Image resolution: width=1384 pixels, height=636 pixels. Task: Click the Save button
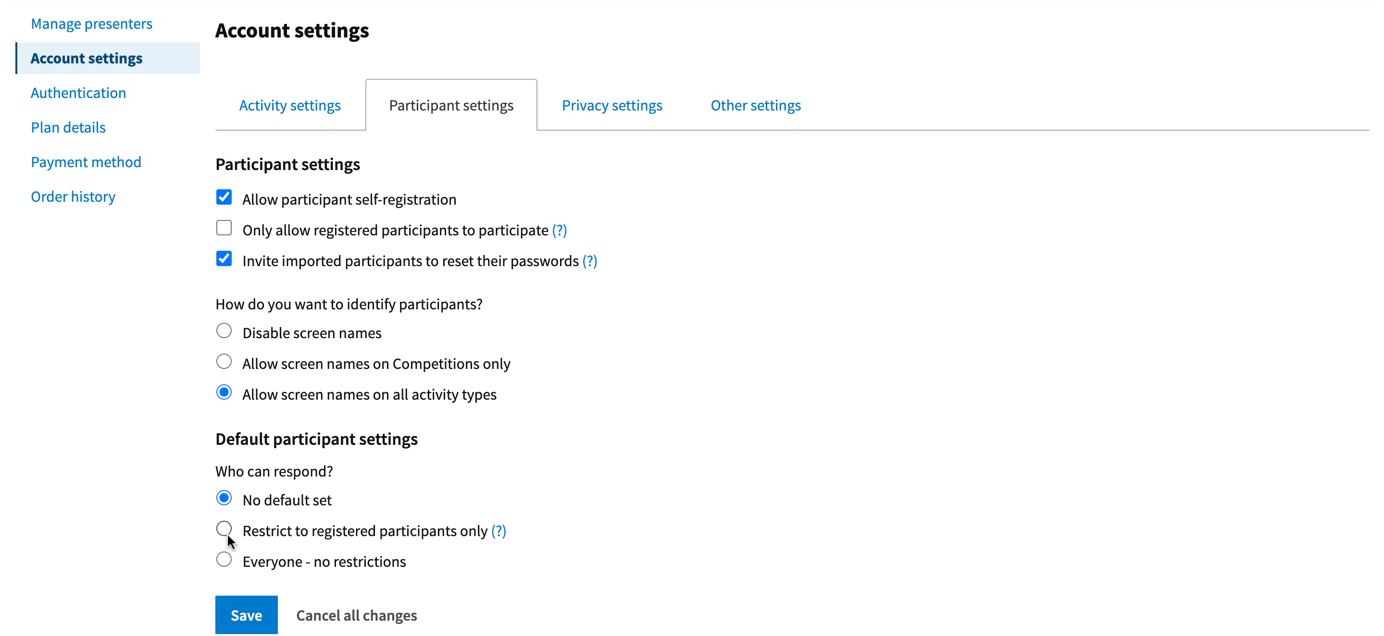[x=246, y=615]
